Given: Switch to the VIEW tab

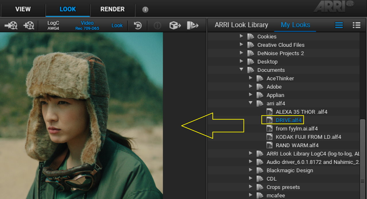Looking at the screenshot, I should point(23,9).
